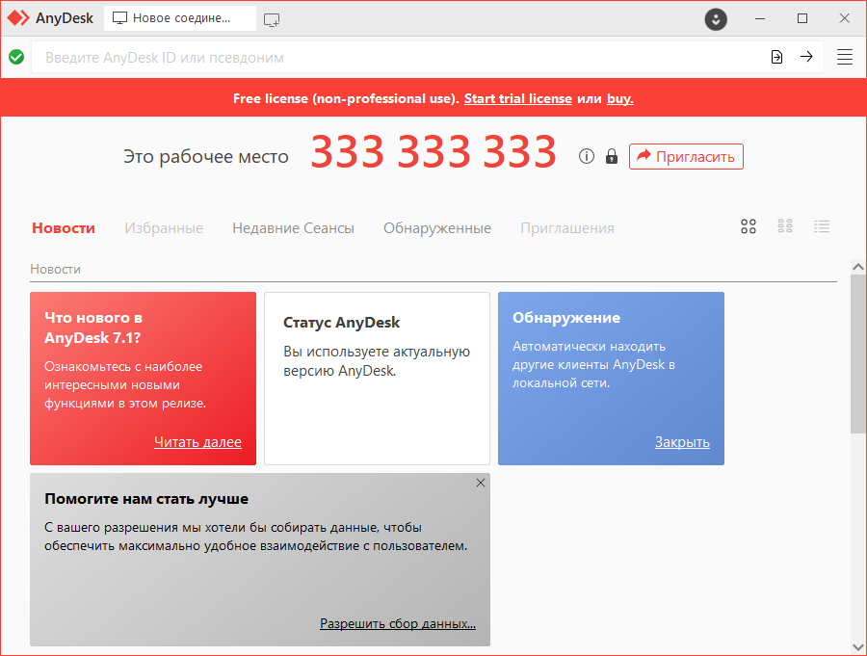Viewport: 867px width, 656px height.
Task: Open the Избранные section
Action: 163,227
